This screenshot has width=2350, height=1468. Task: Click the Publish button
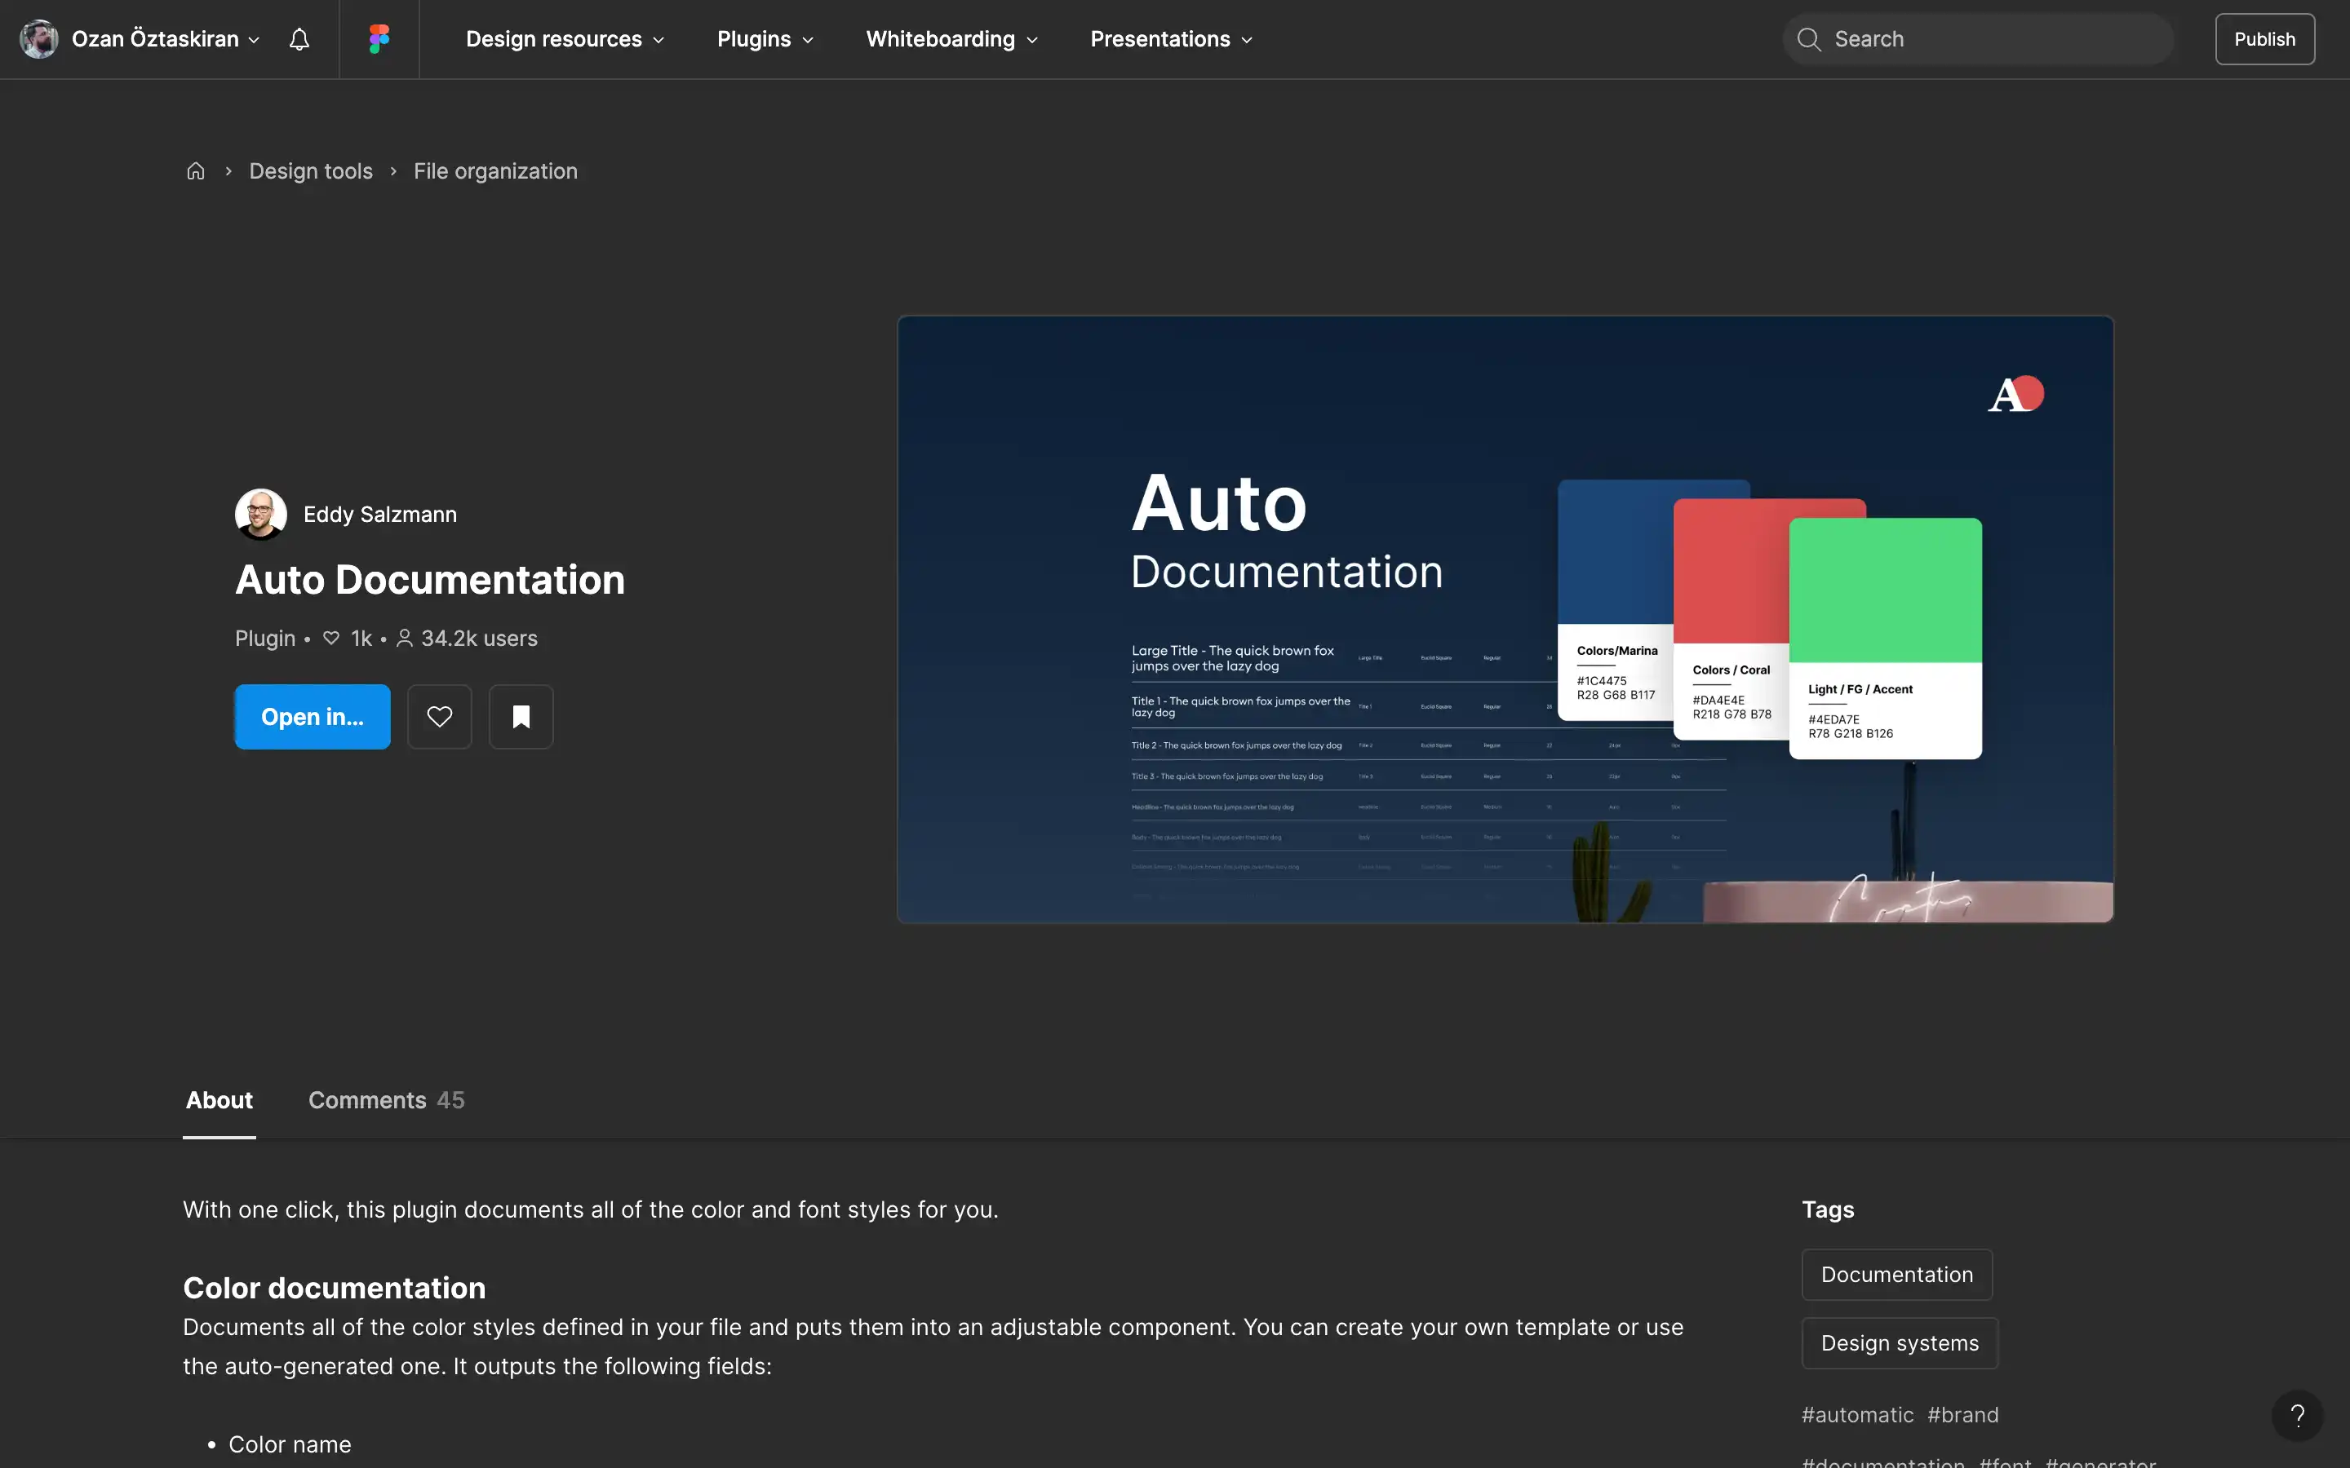click(2264, 39)
